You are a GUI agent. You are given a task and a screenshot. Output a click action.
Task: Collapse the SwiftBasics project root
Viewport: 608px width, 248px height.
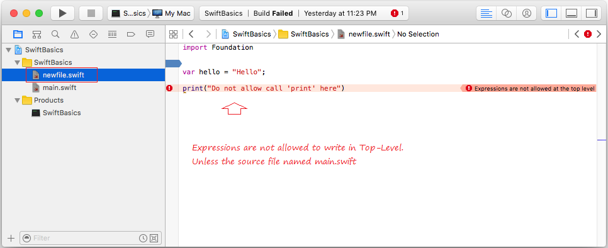pyautogui.click(x=9, y=50)
